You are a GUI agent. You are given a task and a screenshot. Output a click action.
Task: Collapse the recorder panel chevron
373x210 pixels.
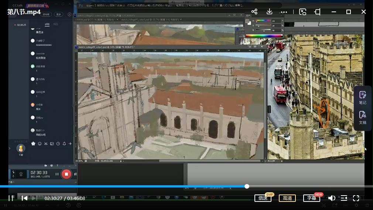coord(76,182)
